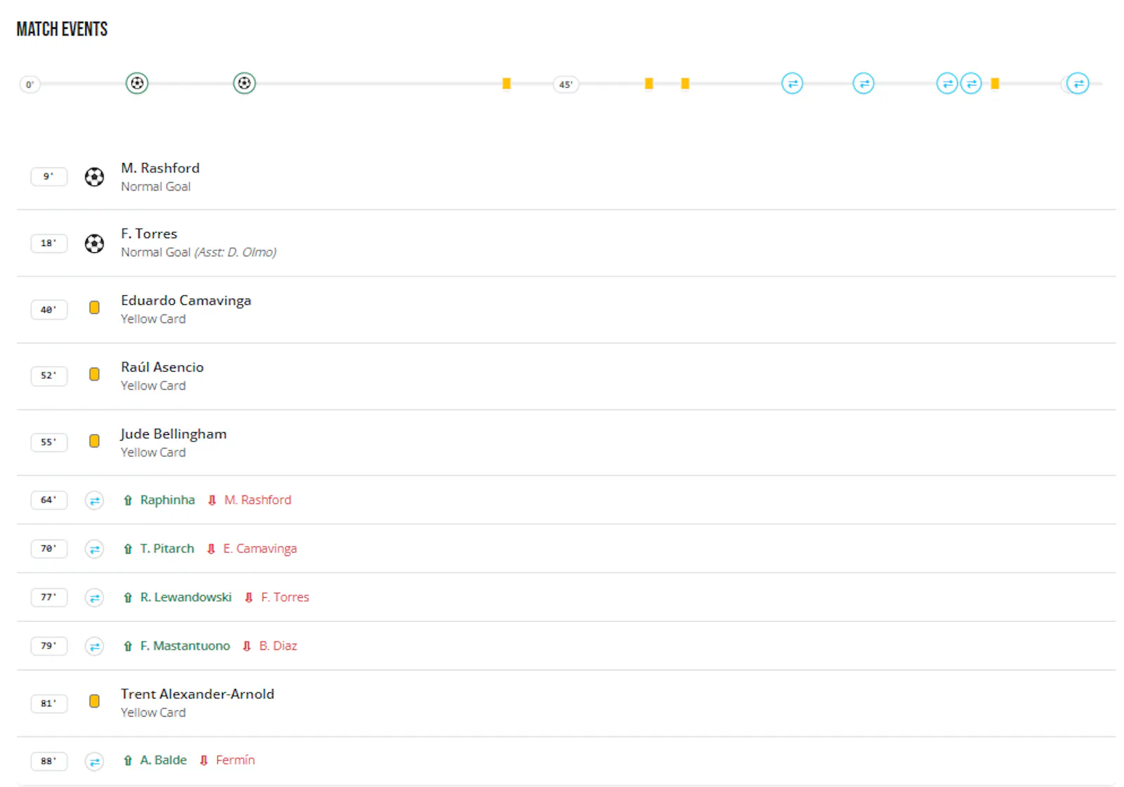Select the 45' halftime marker on timeline

[x=566, y=84]
